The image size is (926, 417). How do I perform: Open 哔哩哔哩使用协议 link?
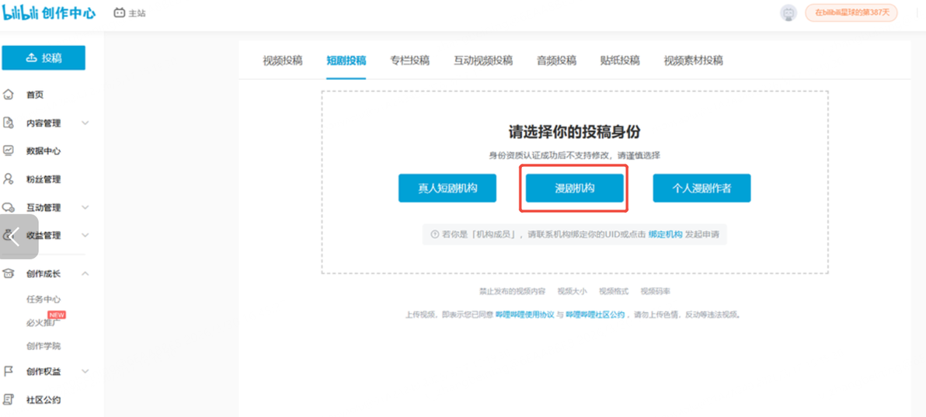coord(524,314)
